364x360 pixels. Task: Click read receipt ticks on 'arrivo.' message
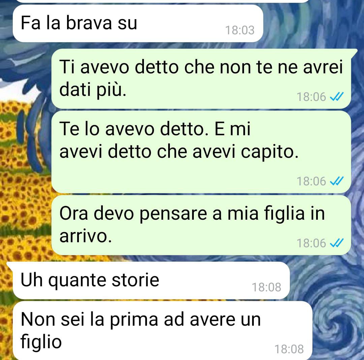(x=337, y=243)
